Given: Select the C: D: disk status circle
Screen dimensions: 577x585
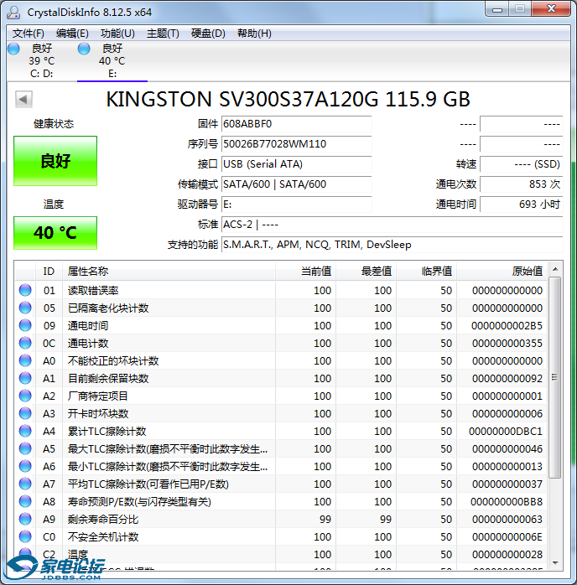Looking at the screenshot, I should pyautogui.click(x=13, y=49).
